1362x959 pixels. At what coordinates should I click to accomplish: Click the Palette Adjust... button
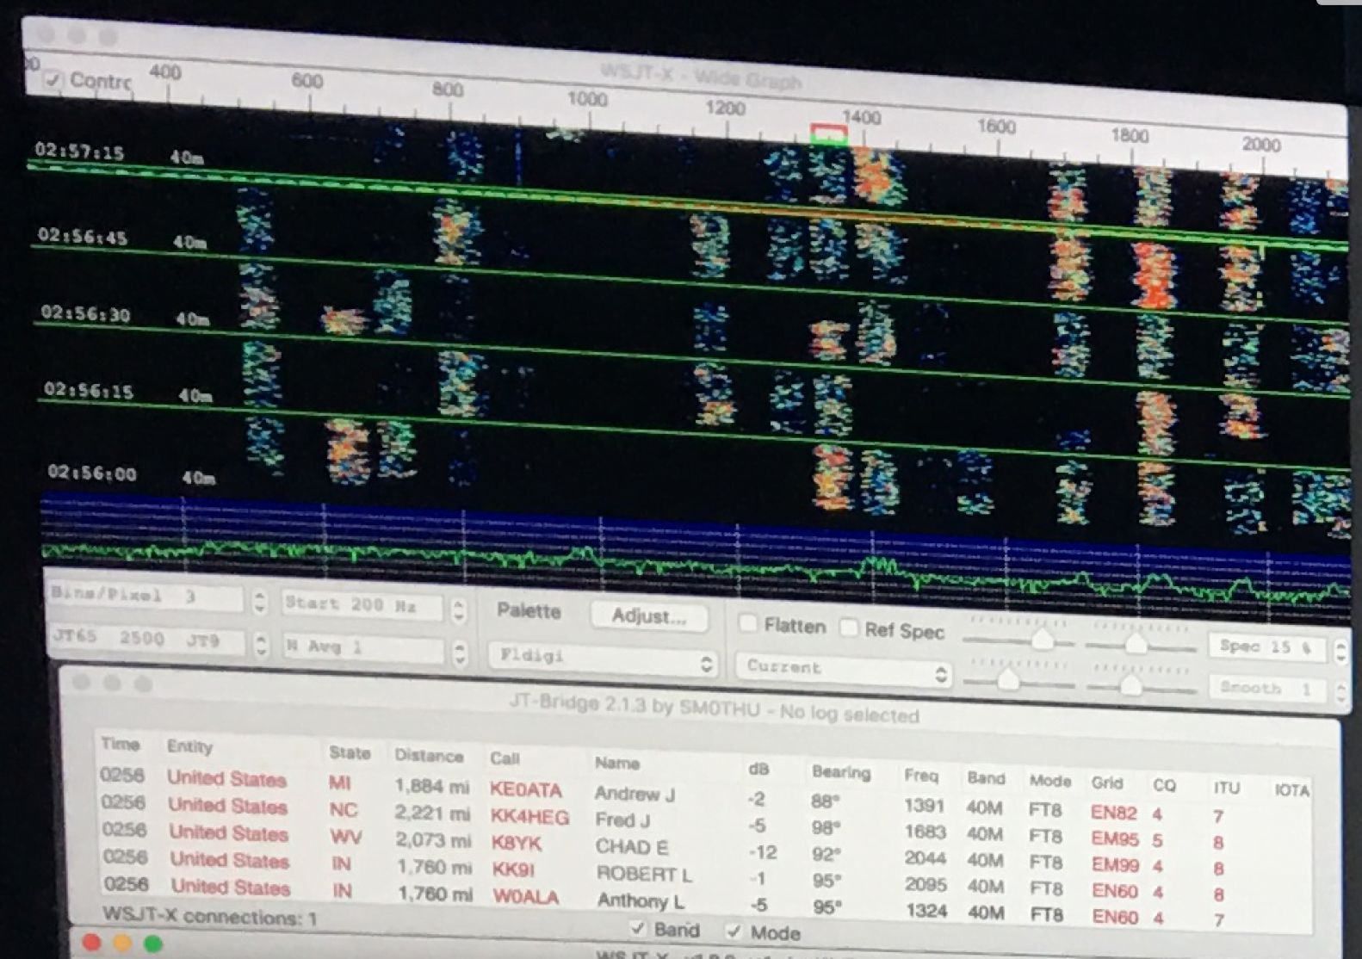click(x=649, y=616)
